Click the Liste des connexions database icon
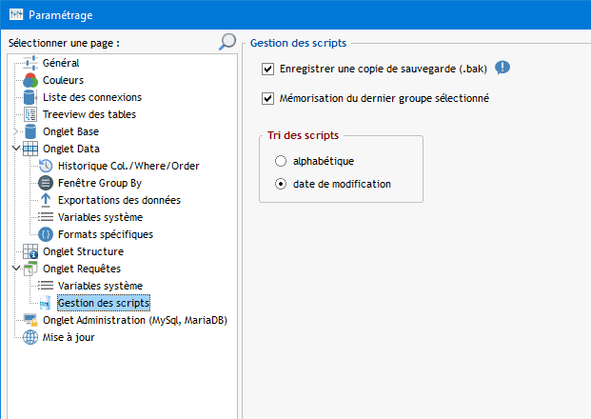591x419 pixels. click(x=30, y=97)
